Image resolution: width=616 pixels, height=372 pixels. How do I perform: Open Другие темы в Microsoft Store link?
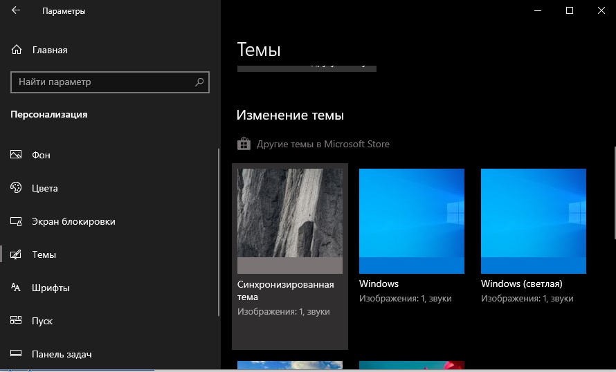(323, 144)
